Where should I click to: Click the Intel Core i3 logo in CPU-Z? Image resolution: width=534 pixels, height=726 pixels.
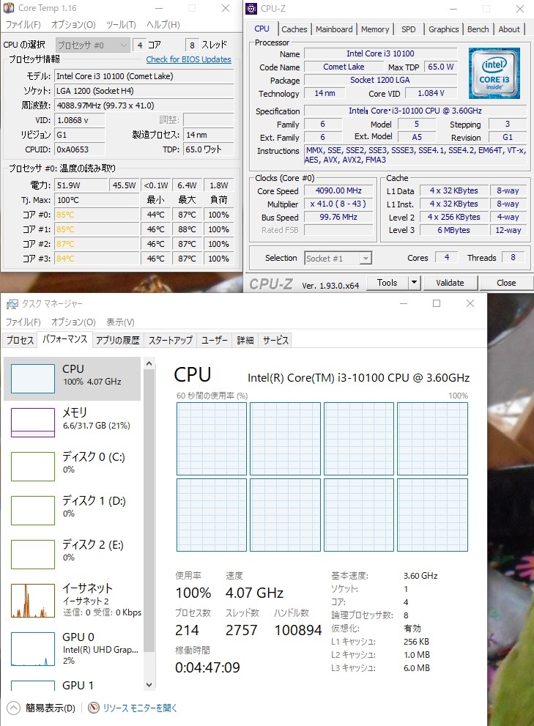[x=494, y=73]
